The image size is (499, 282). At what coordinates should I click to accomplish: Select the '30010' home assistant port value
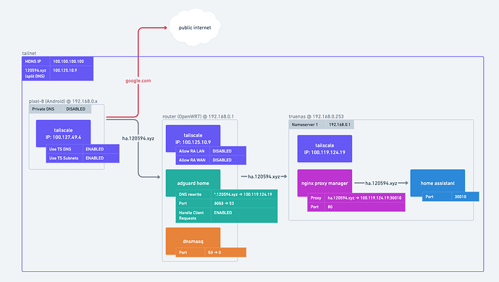point(465,197)
